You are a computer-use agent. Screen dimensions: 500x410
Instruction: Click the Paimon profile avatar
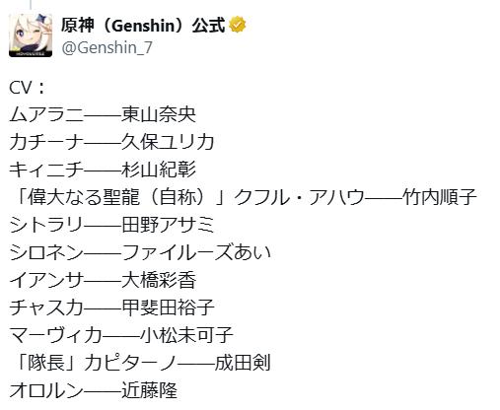click(31, 35)
